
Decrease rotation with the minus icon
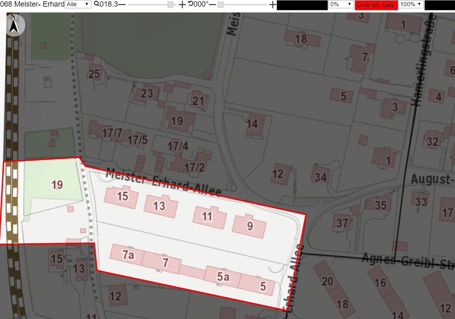(213, 4)
